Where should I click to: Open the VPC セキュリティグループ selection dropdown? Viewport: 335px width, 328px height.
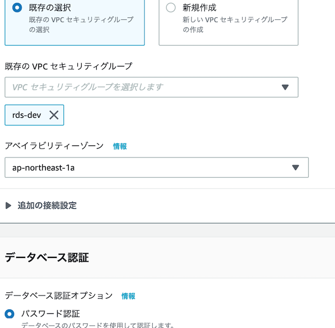coord(151,87)
